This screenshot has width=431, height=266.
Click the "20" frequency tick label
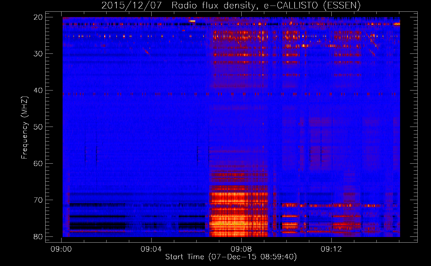coord(38,17)
